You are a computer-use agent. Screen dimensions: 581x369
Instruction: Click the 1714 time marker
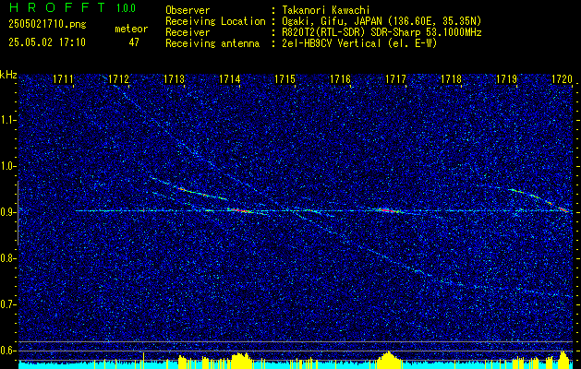229,79
